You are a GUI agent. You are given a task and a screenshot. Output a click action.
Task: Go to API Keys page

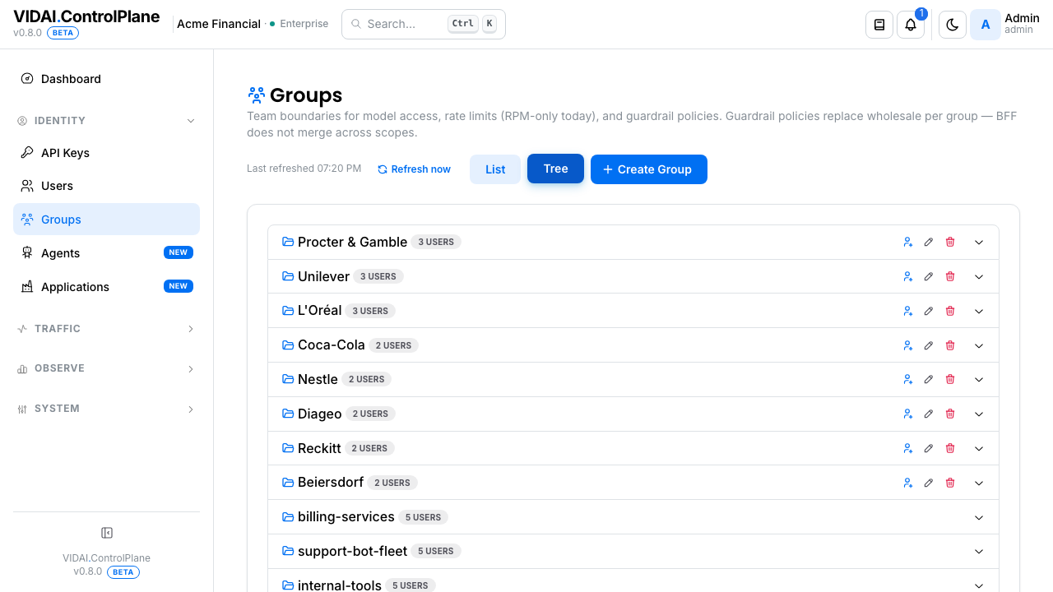(106, 153)
